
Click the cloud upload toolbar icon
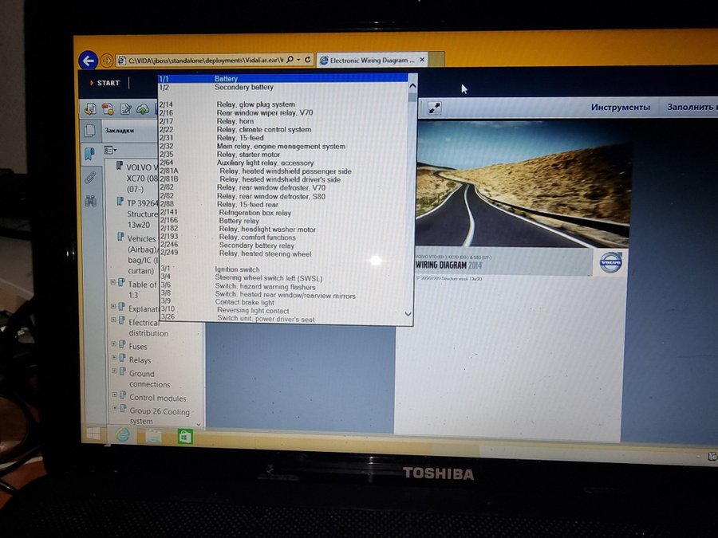[142, 108]
